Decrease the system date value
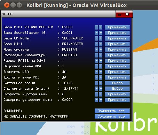The width and height of the screenshot is (158, 135). [x=96, y=89]
